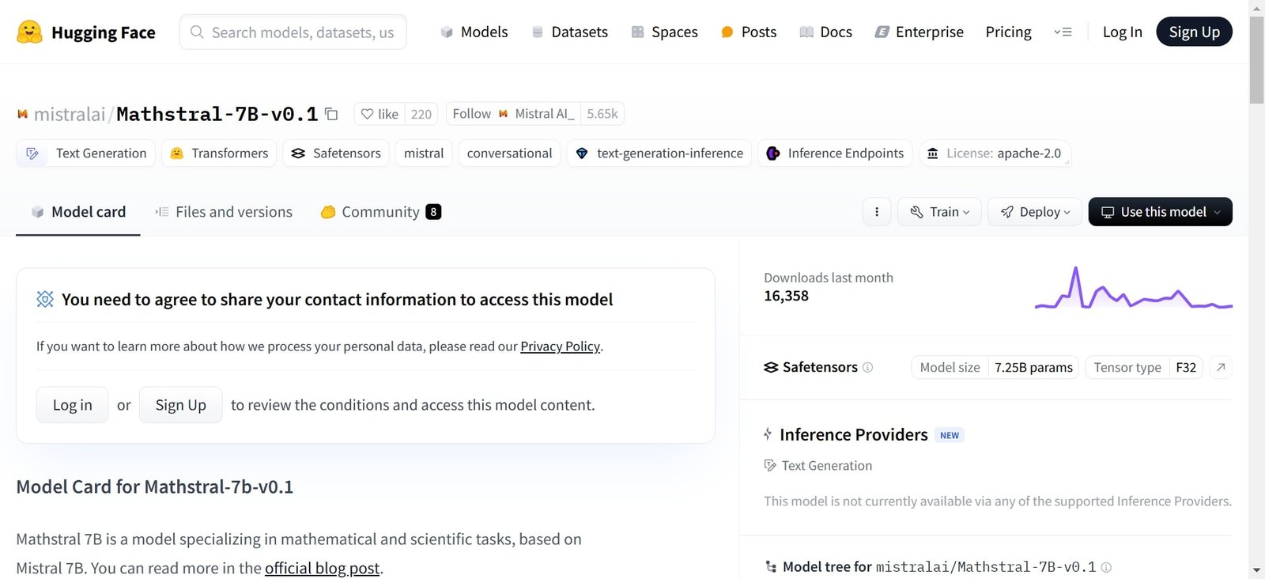Open the Community tab

[380, 212]
